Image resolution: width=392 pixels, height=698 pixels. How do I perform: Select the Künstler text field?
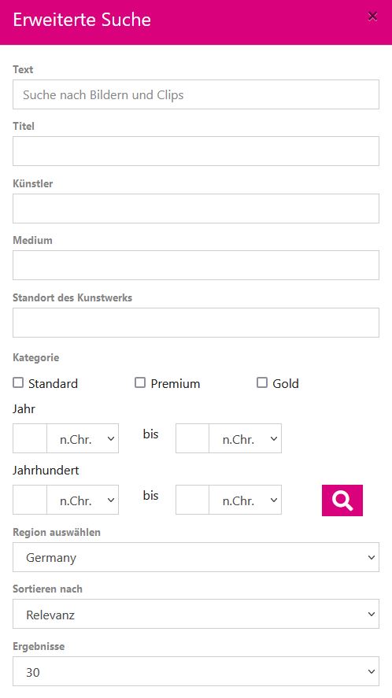pos(196,209)
